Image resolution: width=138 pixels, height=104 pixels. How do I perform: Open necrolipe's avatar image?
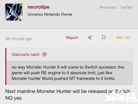14,12
